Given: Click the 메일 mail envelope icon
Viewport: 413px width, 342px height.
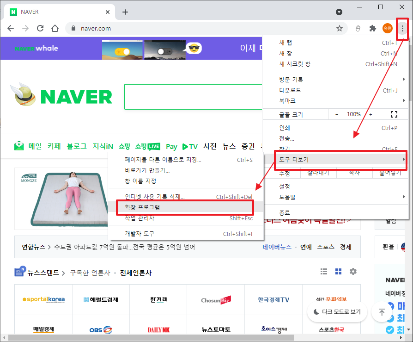Looking at the screenshot, I should point(18,146).
